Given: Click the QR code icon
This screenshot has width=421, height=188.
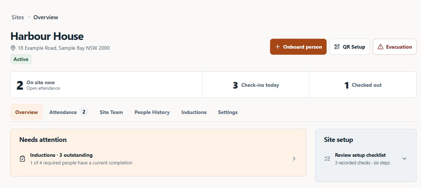Looking at the screenshot, I should (337, 47).
